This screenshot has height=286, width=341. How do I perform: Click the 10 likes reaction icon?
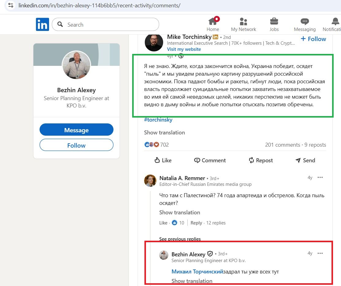pos(174,223)
